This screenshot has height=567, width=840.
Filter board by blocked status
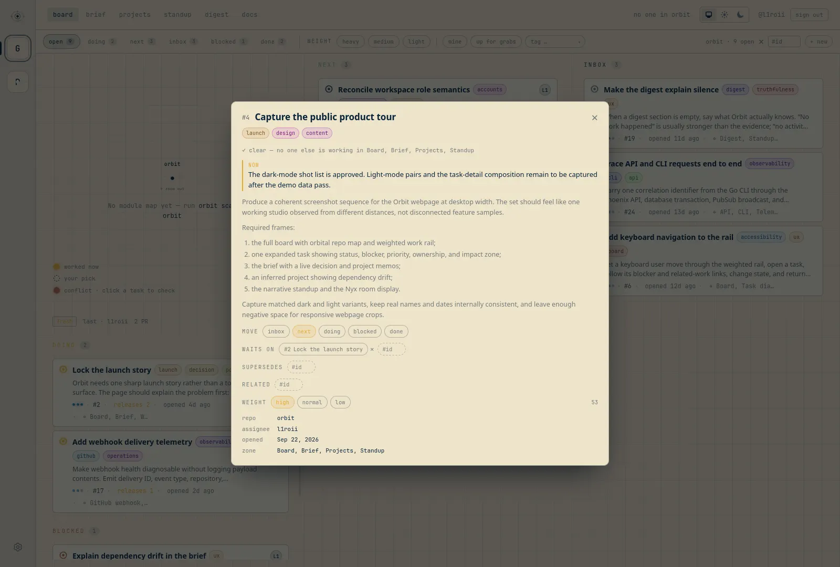(229, 41)
